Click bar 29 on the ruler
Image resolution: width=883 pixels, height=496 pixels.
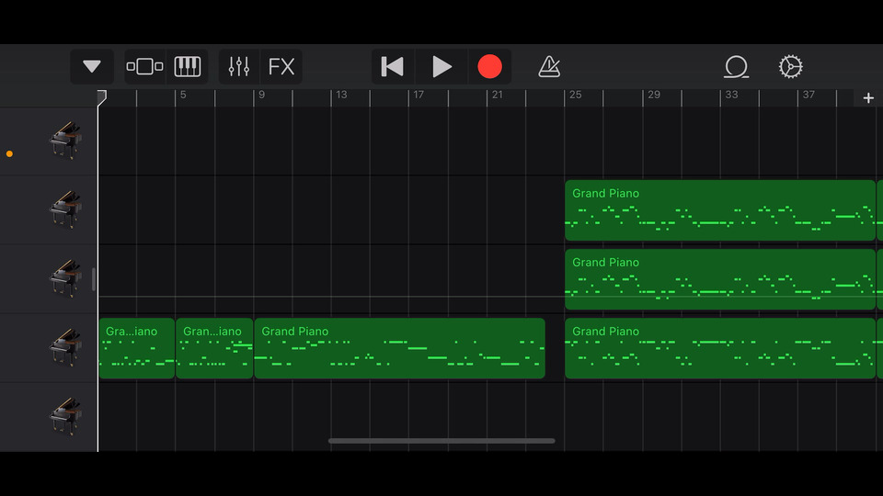pyautogui.click(x=654, y=95)
